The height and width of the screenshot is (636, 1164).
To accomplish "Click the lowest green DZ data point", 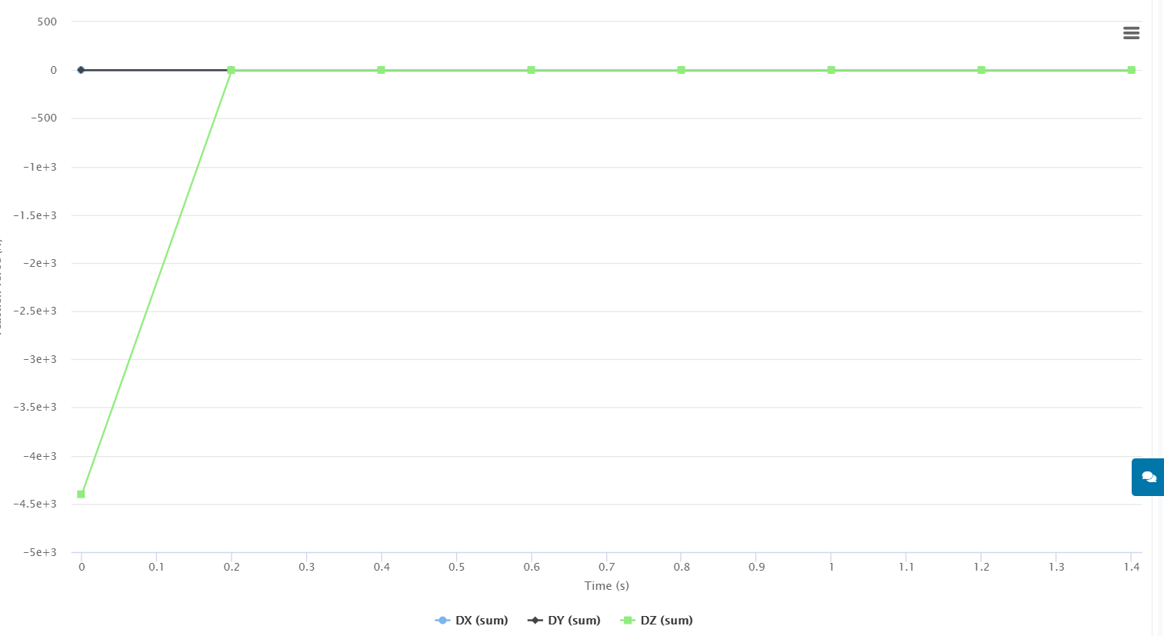I will [81, 494].
